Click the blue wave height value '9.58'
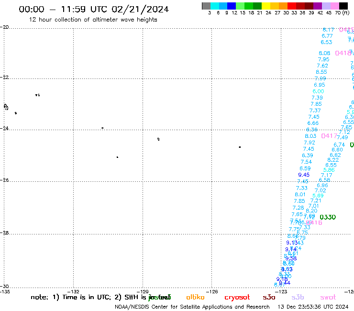Image resolution: width=354 pixels, height=311 pixels. pyautogui.click(x=291, y=258)
